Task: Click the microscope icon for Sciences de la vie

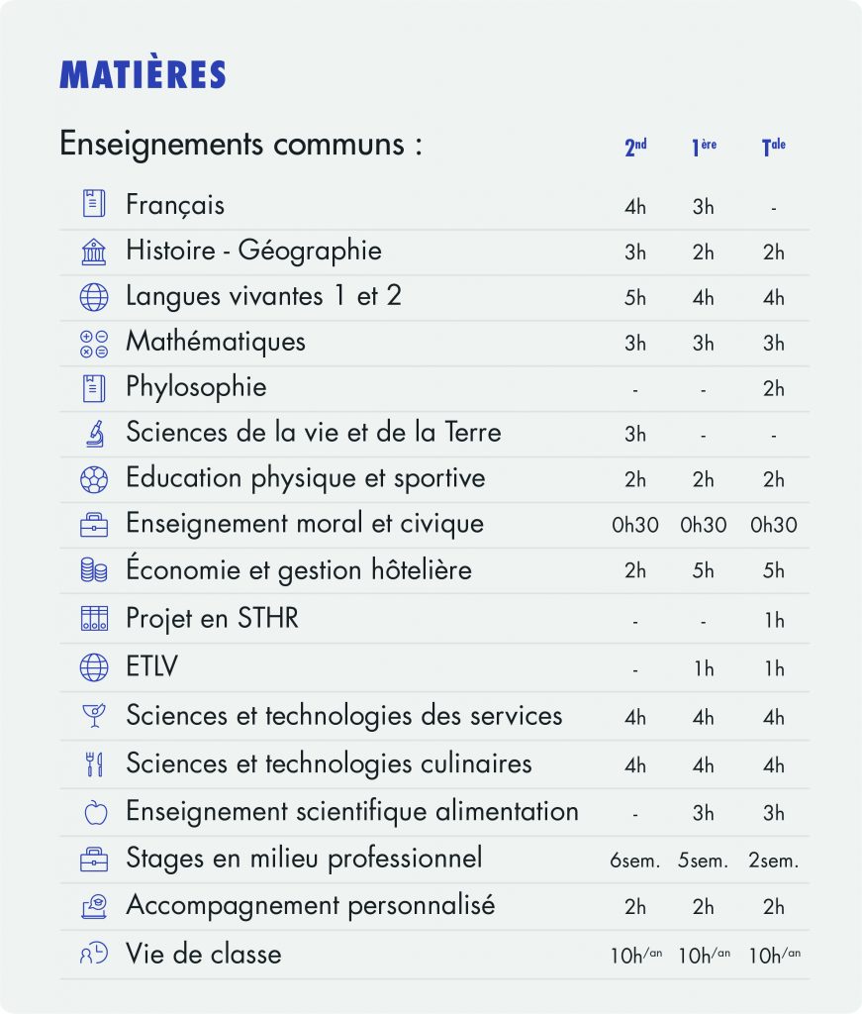Action: [93, 434]
